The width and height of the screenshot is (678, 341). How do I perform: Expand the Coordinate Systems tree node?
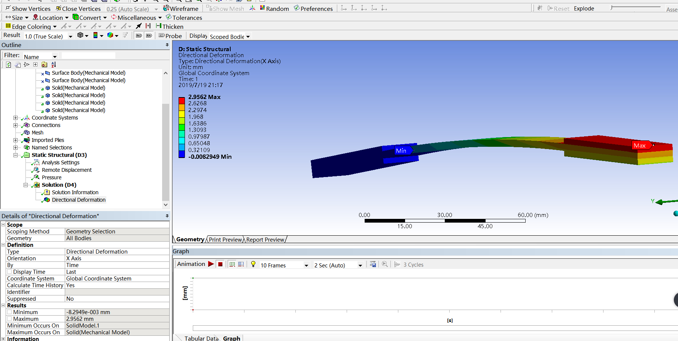coord(15,118)
